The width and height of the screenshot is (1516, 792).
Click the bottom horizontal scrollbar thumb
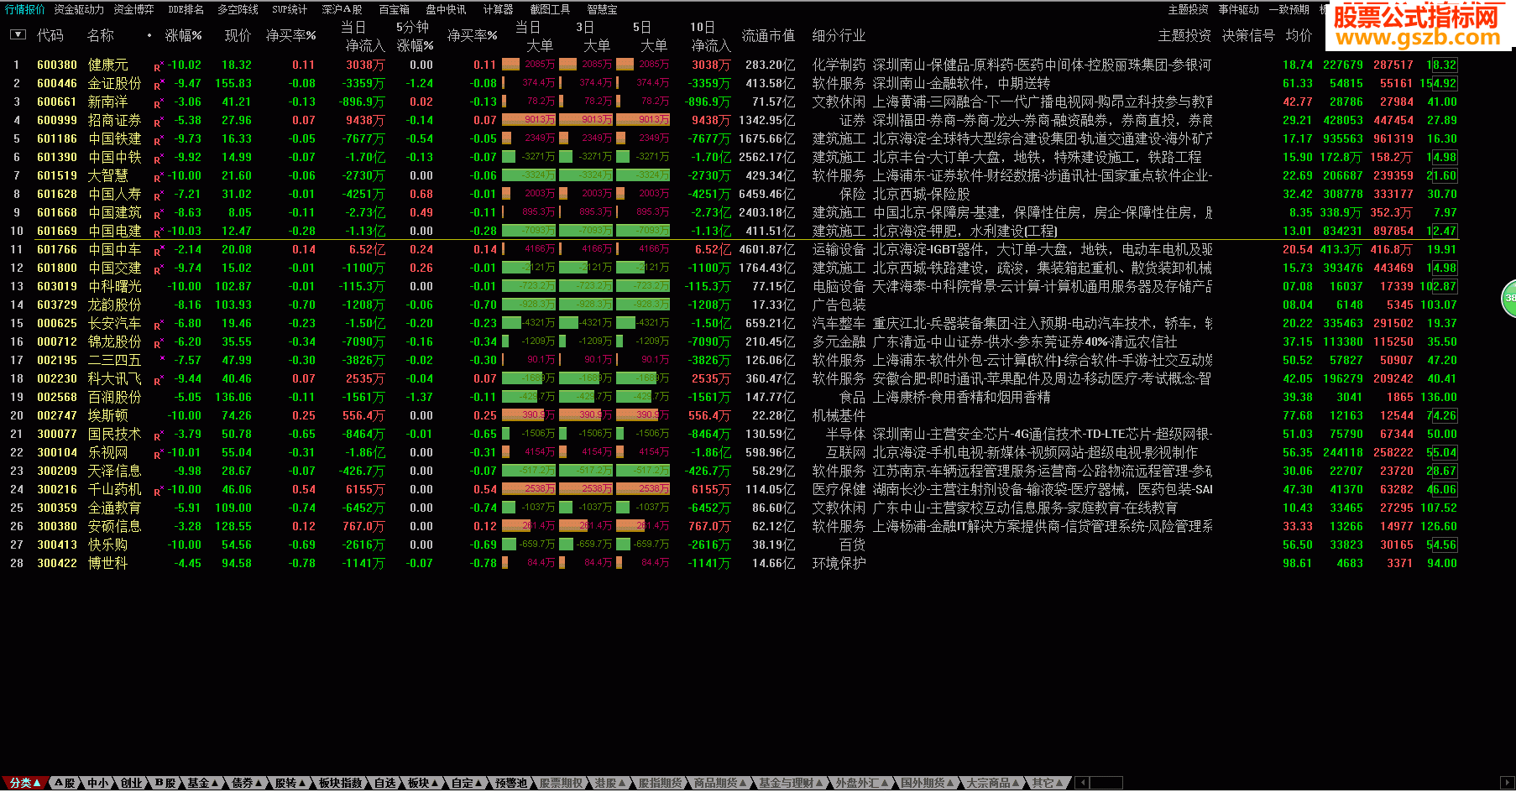(x=1106, y=783)
